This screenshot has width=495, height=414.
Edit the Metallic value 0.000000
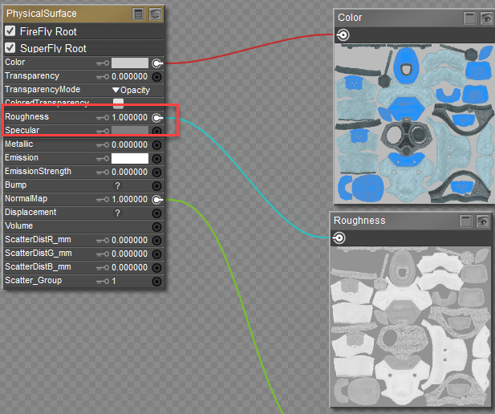coord(129,144)
